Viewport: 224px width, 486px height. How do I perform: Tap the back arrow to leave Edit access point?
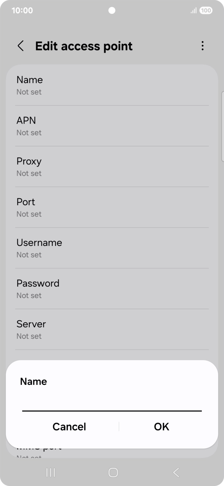20,46
